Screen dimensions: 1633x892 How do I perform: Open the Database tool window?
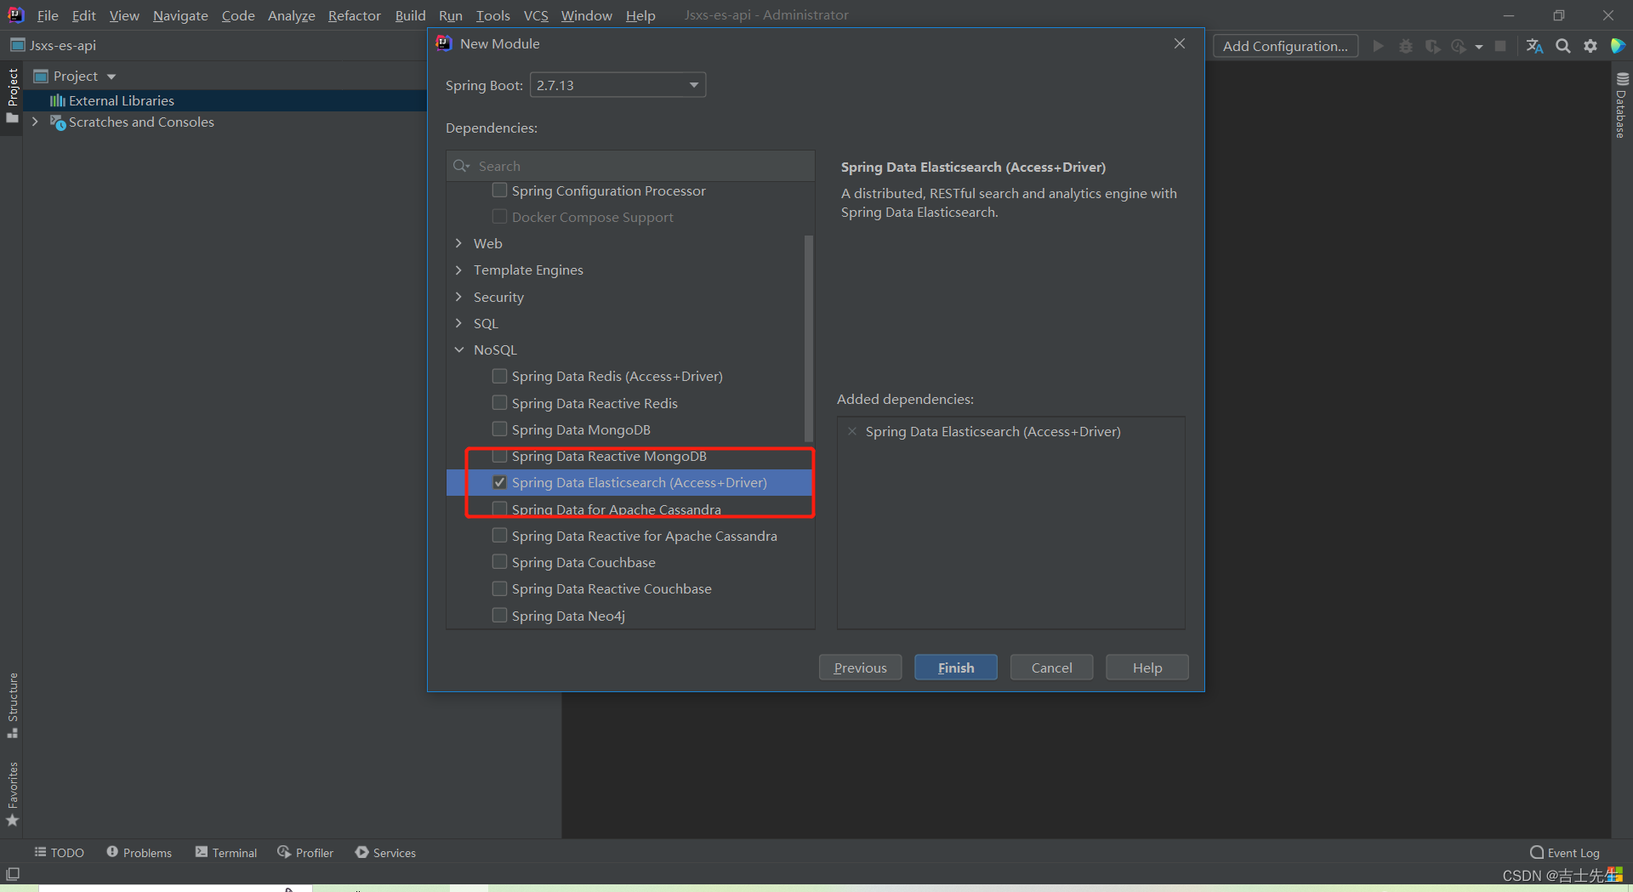pyautogui.click(x=1622, y=105)
